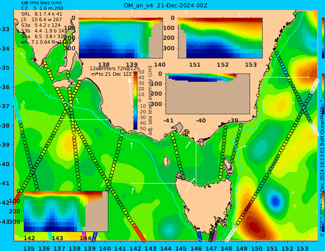Viewport: 325px width, 251px height.
Task: Click latitude label -37
Action: 4,106
